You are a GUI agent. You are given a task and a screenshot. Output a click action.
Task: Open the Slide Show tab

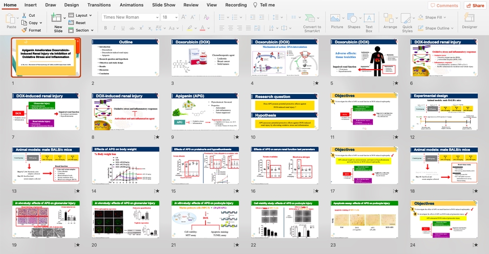tap(164, 5)
